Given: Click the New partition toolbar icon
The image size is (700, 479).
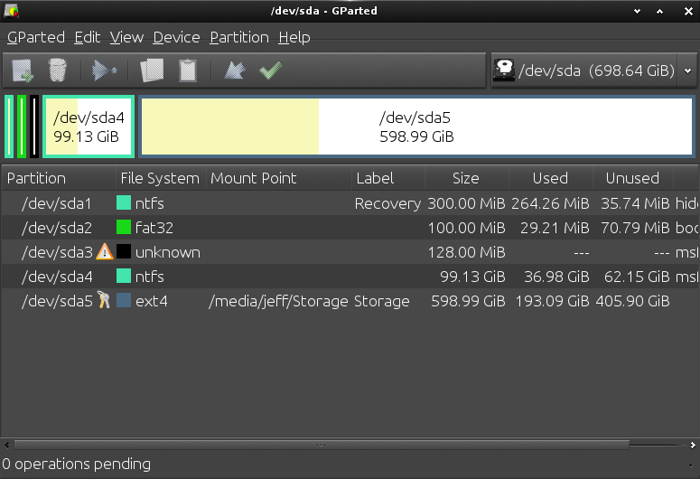Looking at the screenshot, I should 23,70.
